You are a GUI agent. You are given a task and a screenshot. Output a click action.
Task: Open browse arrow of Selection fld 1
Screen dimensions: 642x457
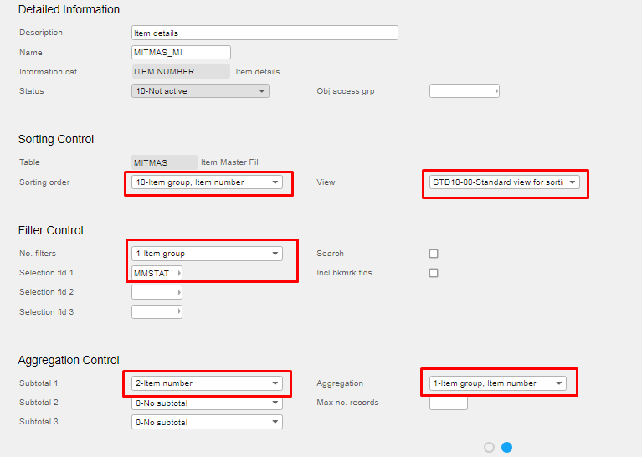pyautogui.click(x=179, y=273)
